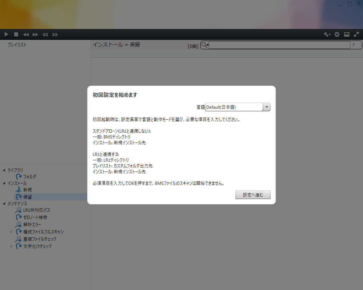Click the インストール section label

(17, 183)
